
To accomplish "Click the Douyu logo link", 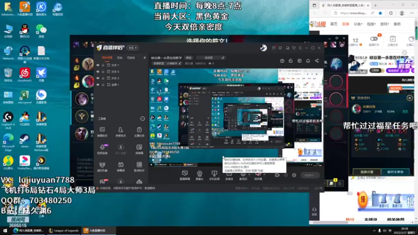I will pos(318,24).
